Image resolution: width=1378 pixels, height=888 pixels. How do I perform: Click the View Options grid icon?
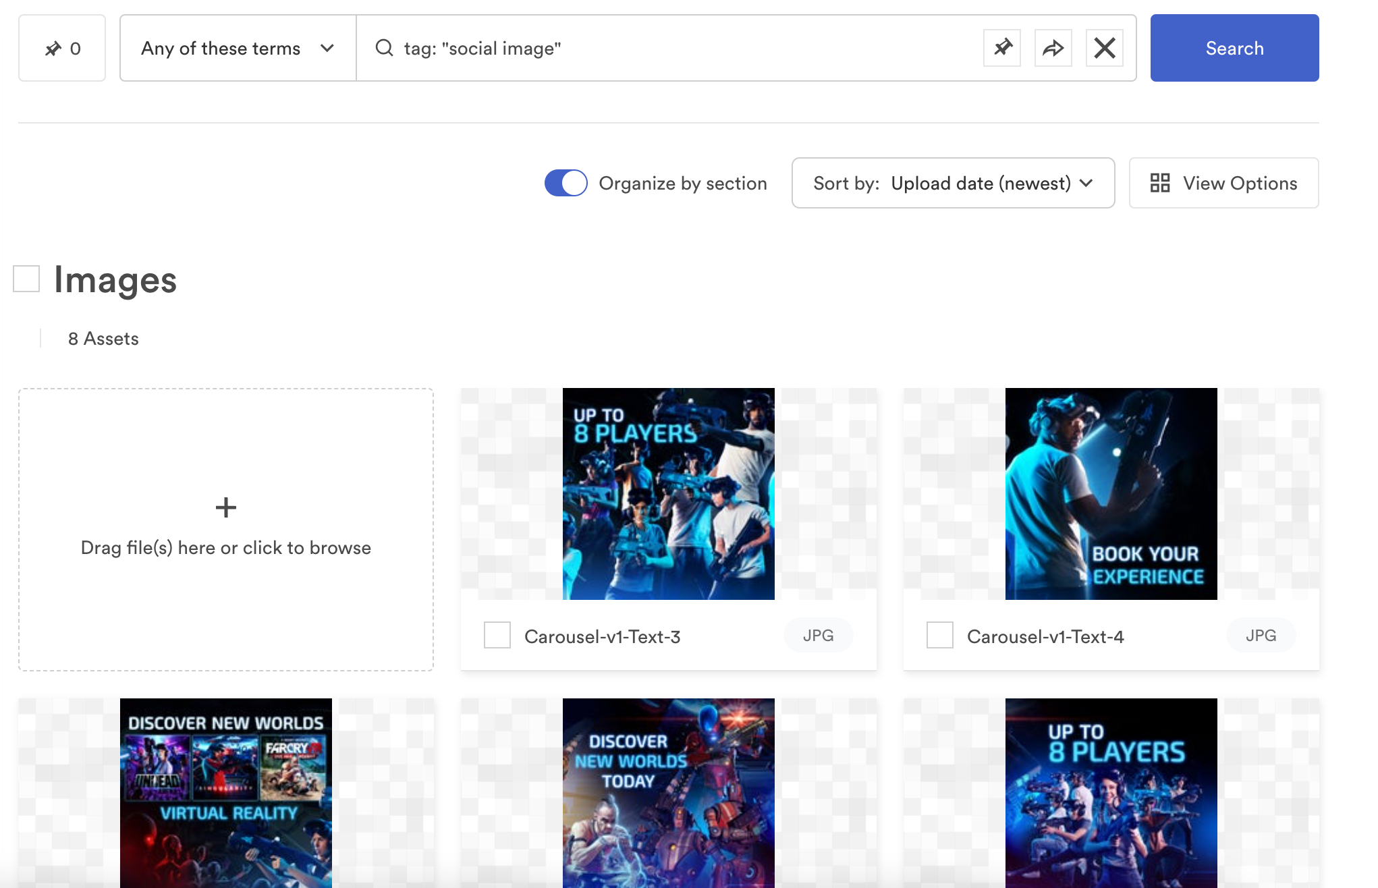tap(1160, 183)
